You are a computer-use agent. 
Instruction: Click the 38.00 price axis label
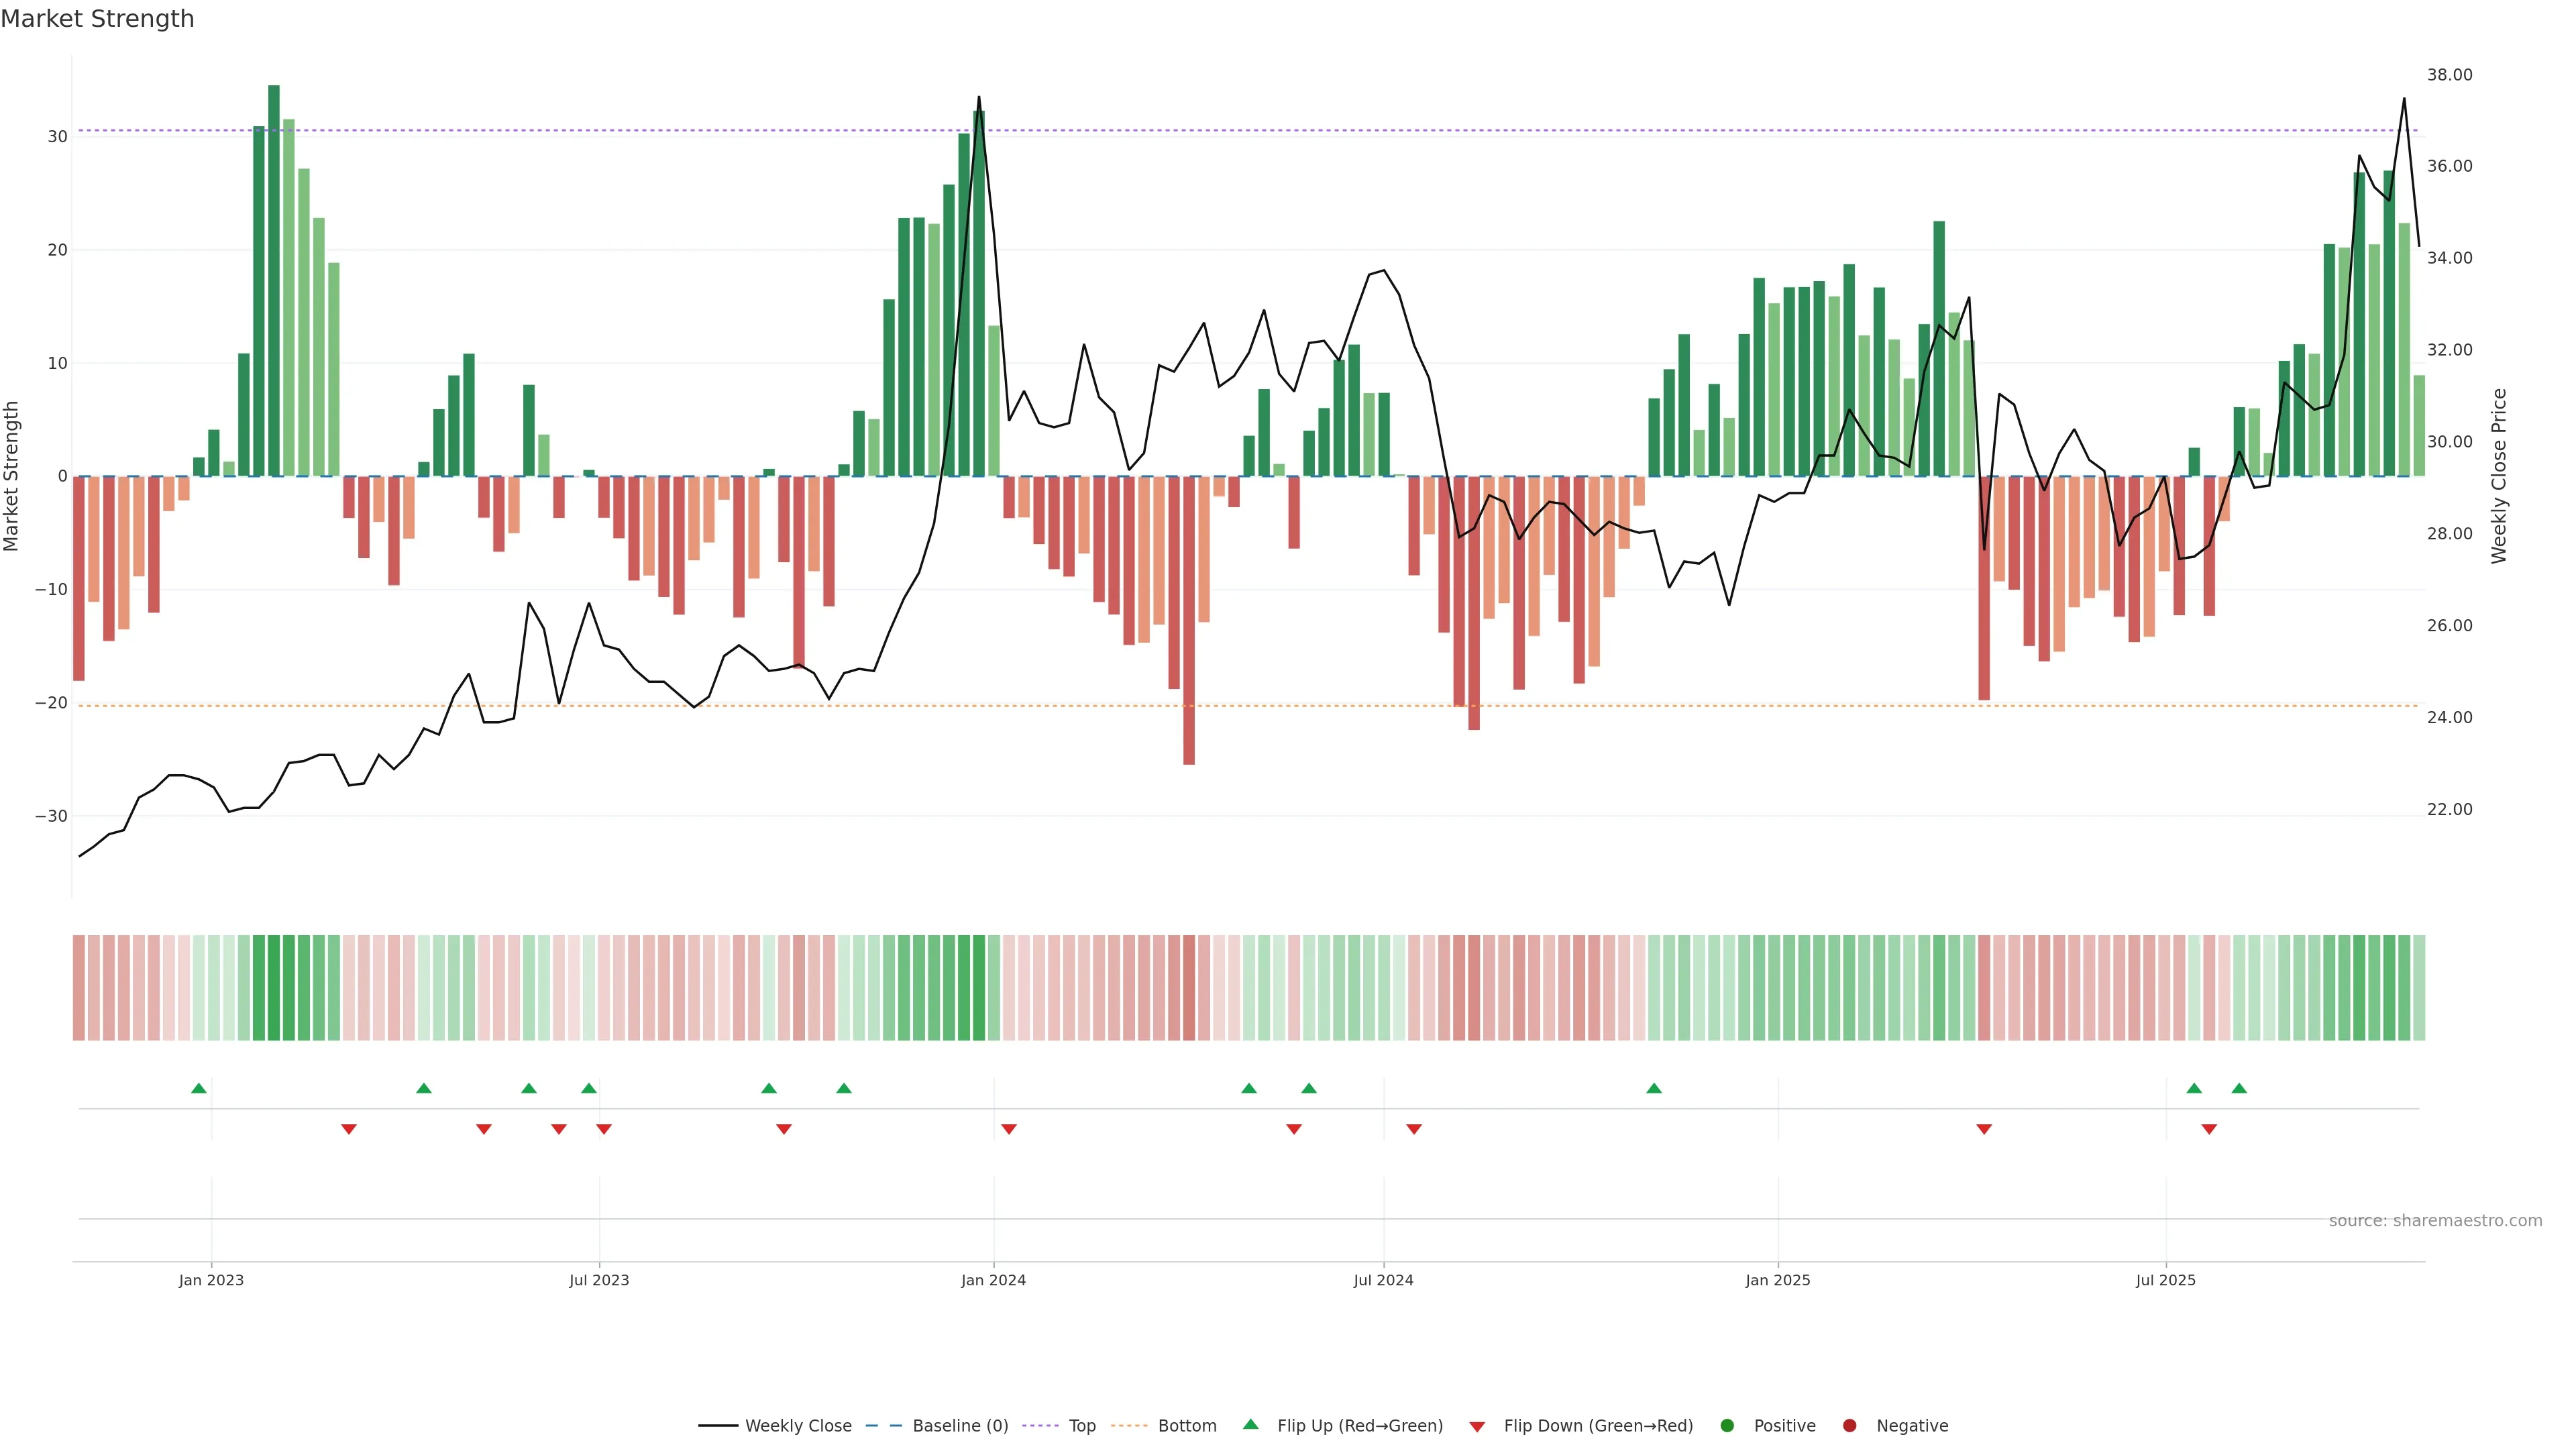tap(2449, 75)
